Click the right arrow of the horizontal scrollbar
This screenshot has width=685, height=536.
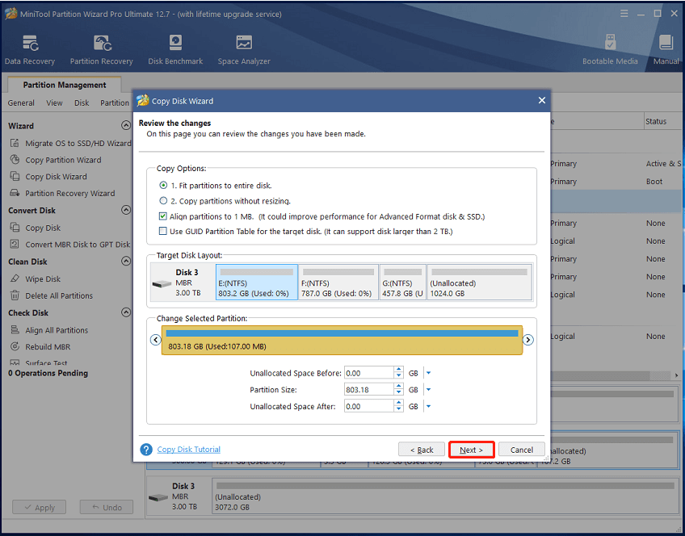coord(676,375)
